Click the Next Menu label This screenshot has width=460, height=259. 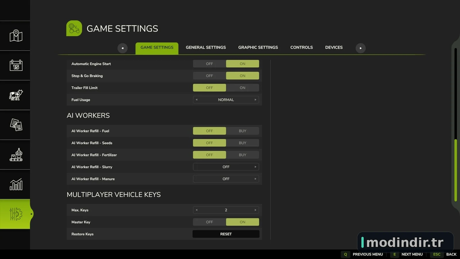(412, 254)
